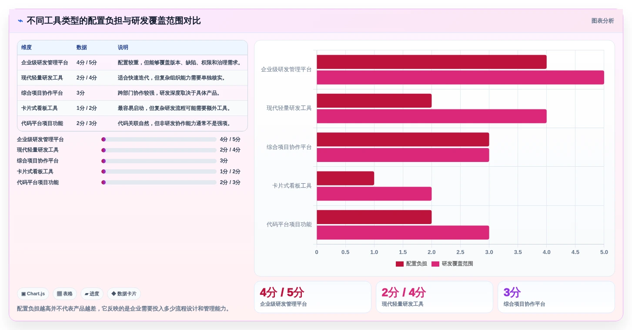Click the 代码平台项目功能 研发覆盖范围 bar at 3.0
The image size is (632, 330).
coord(403,233)
